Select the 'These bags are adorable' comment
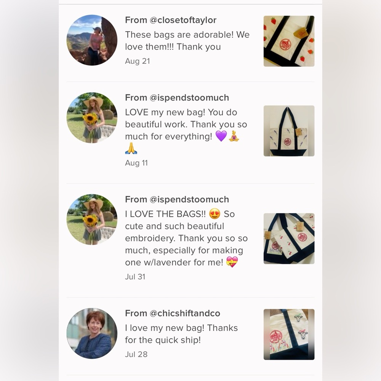The image size is (381, 381). click(187, 41)
